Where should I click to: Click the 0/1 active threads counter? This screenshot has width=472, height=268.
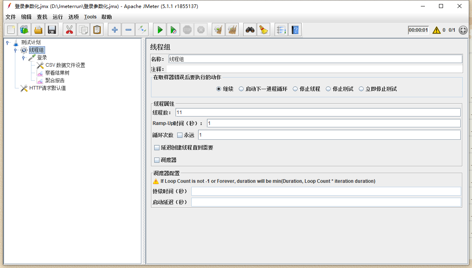[x=452, y=30]
